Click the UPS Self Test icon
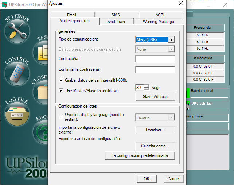Viewport: 234px width, 185px height. pos(188,105)
